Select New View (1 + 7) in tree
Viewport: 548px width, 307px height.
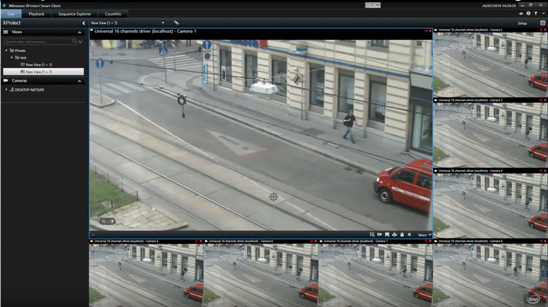[x=43, y=72]
